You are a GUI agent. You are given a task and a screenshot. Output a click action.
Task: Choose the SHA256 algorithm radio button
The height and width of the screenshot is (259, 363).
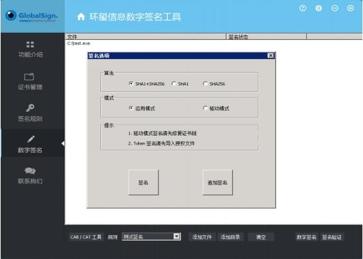click(x=205, y=84)
